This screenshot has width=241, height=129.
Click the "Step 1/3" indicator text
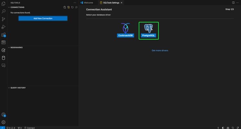(229, 9)
